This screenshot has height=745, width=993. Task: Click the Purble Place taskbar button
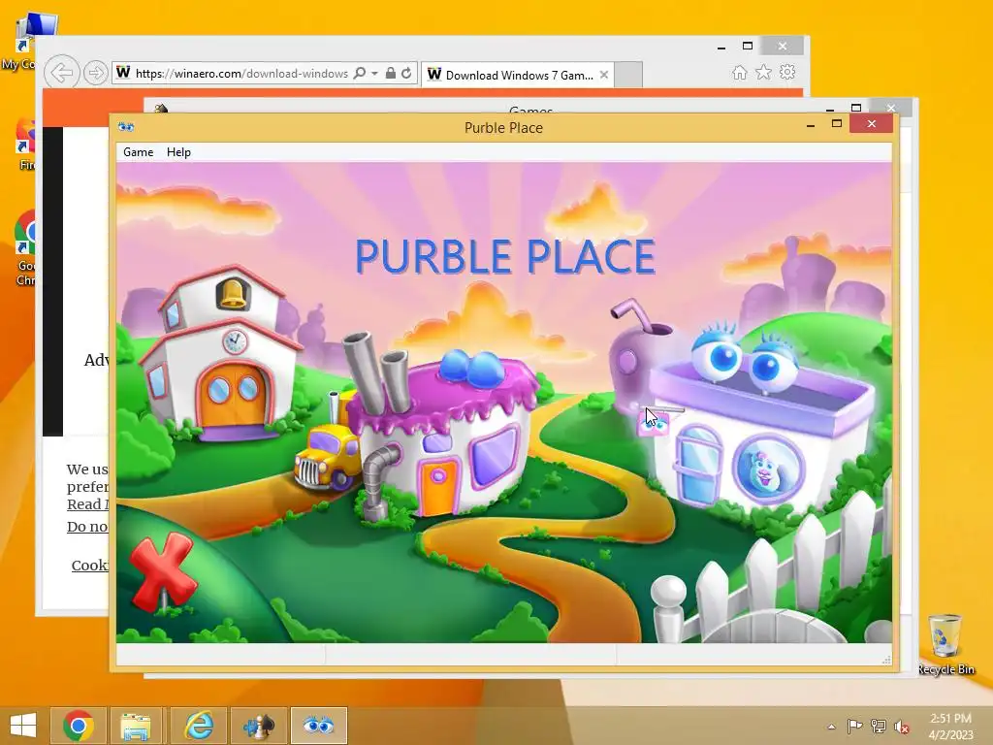pyautogui.click(x=318, y=726)
